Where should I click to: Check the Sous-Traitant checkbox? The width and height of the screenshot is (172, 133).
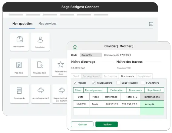pyautogui.click(x=118, y=83)
